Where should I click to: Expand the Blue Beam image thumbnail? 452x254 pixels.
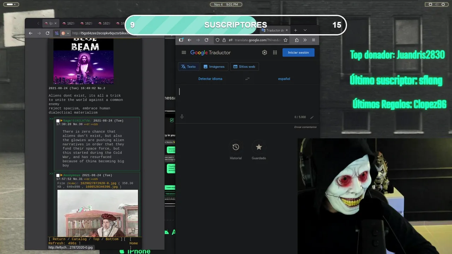tap(83, 61)
